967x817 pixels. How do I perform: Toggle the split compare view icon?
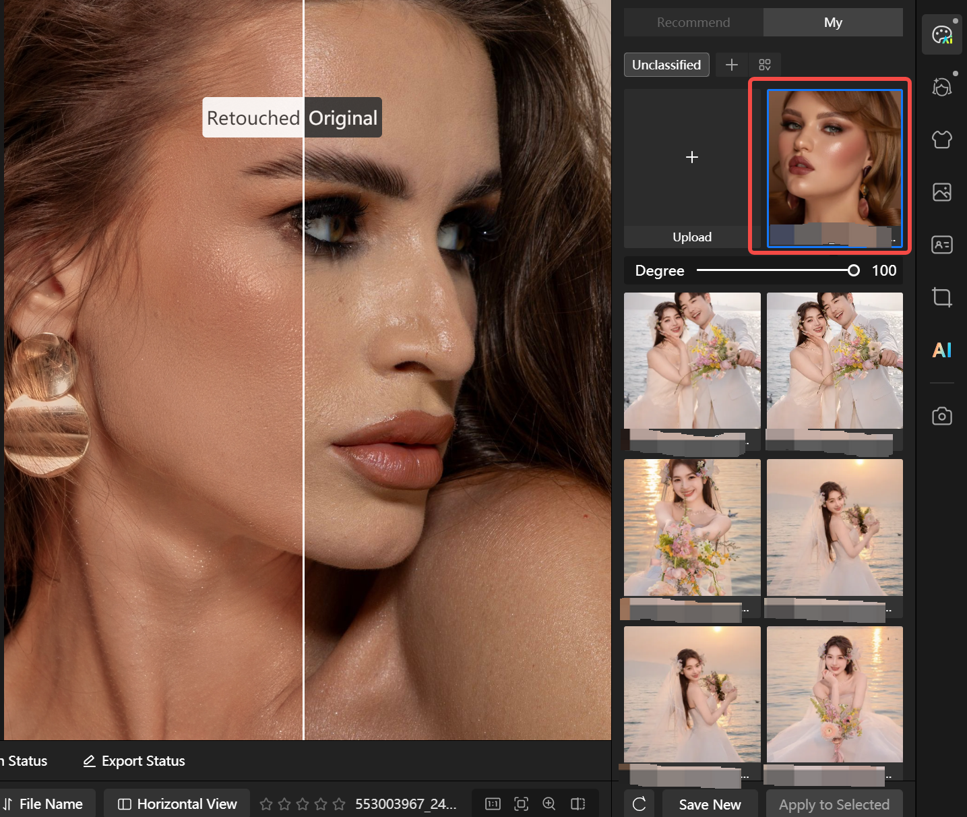point(578,804)
